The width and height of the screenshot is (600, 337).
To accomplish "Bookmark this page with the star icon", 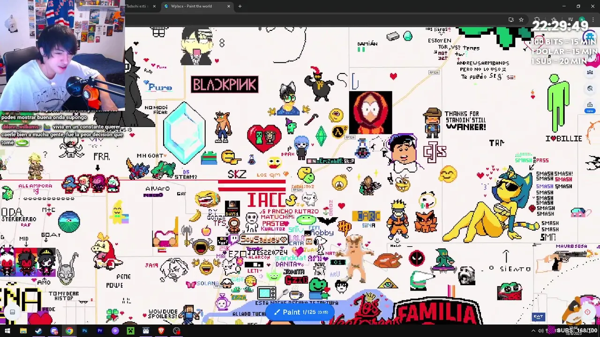I will pos(521,20).
